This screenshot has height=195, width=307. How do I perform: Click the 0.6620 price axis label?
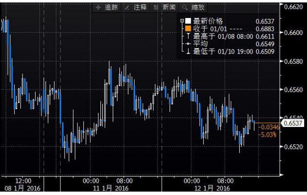[293, 7]
